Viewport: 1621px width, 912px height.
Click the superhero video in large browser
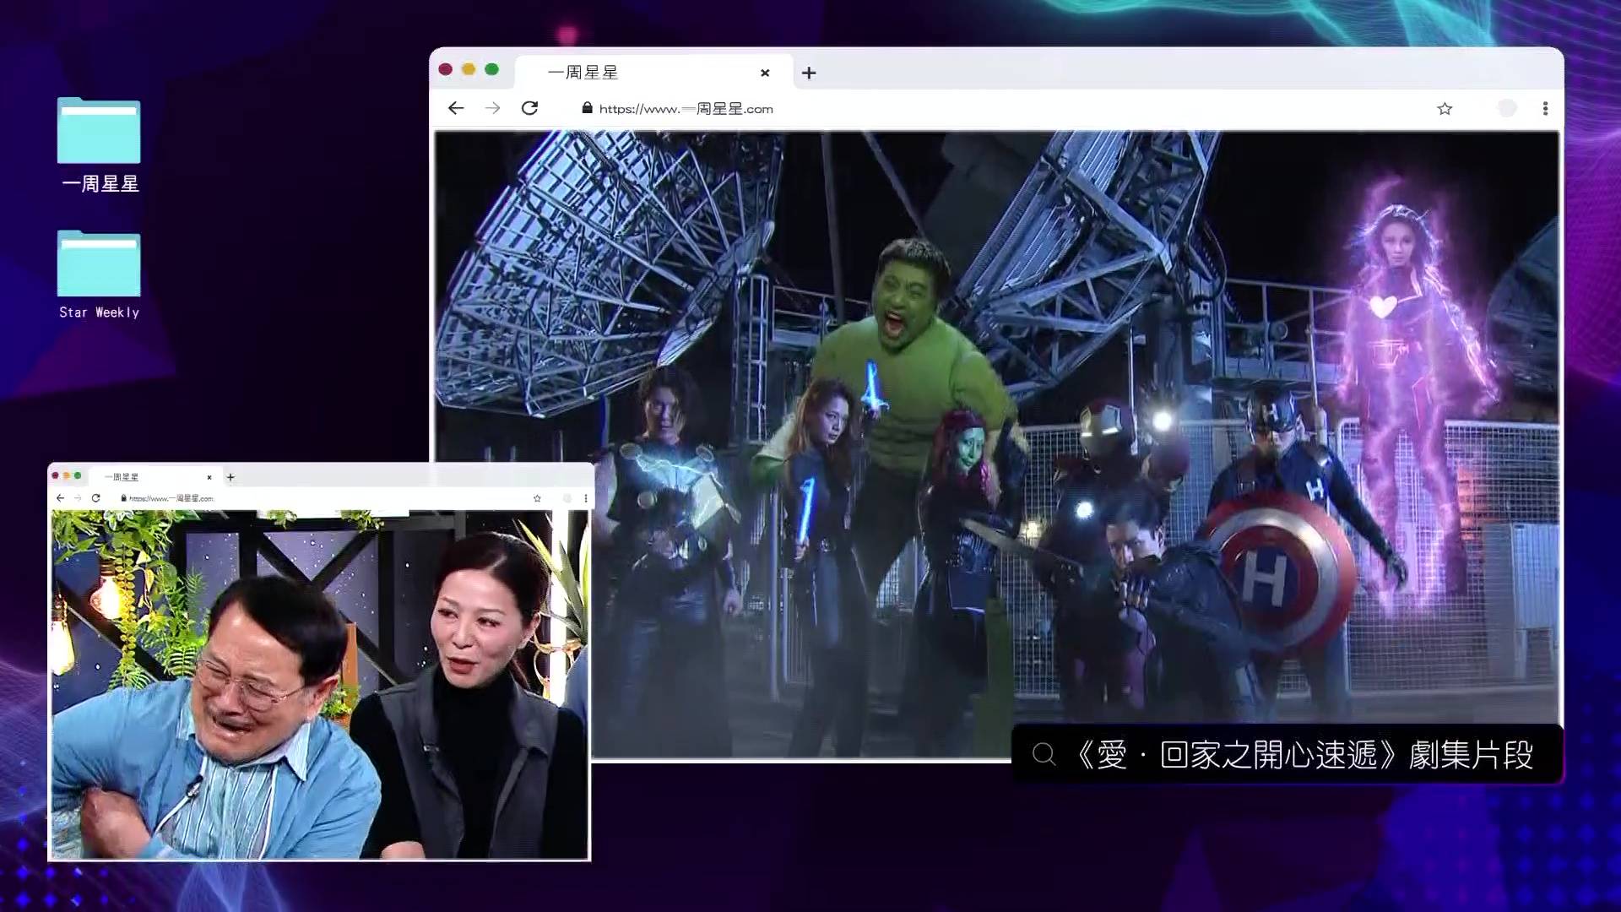pos(996,445)
